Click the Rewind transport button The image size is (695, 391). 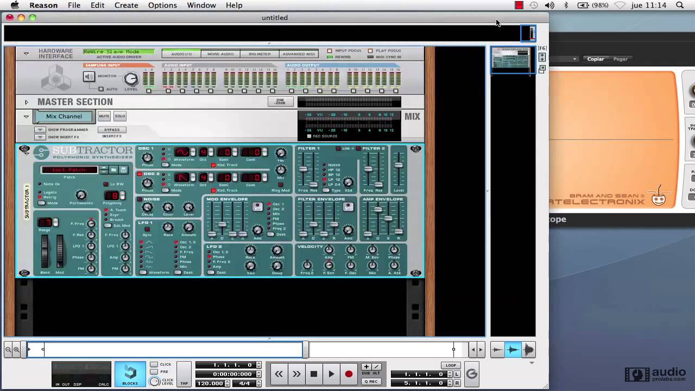click(279, 374)
